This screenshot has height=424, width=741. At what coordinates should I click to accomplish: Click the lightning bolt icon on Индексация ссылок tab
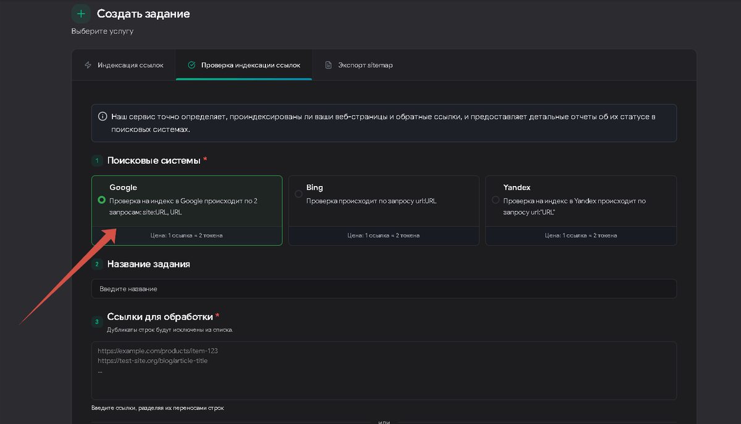point(88,65)
